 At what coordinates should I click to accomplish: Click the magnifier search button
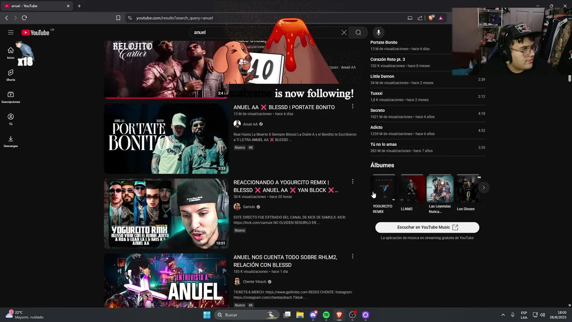358,32
